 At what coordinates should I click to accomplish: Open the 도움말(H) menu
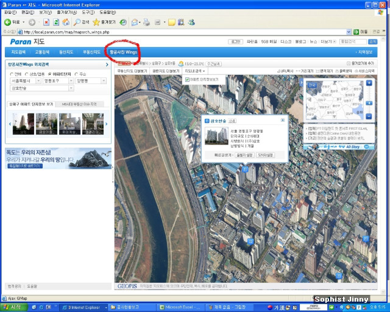coord(108,12)
